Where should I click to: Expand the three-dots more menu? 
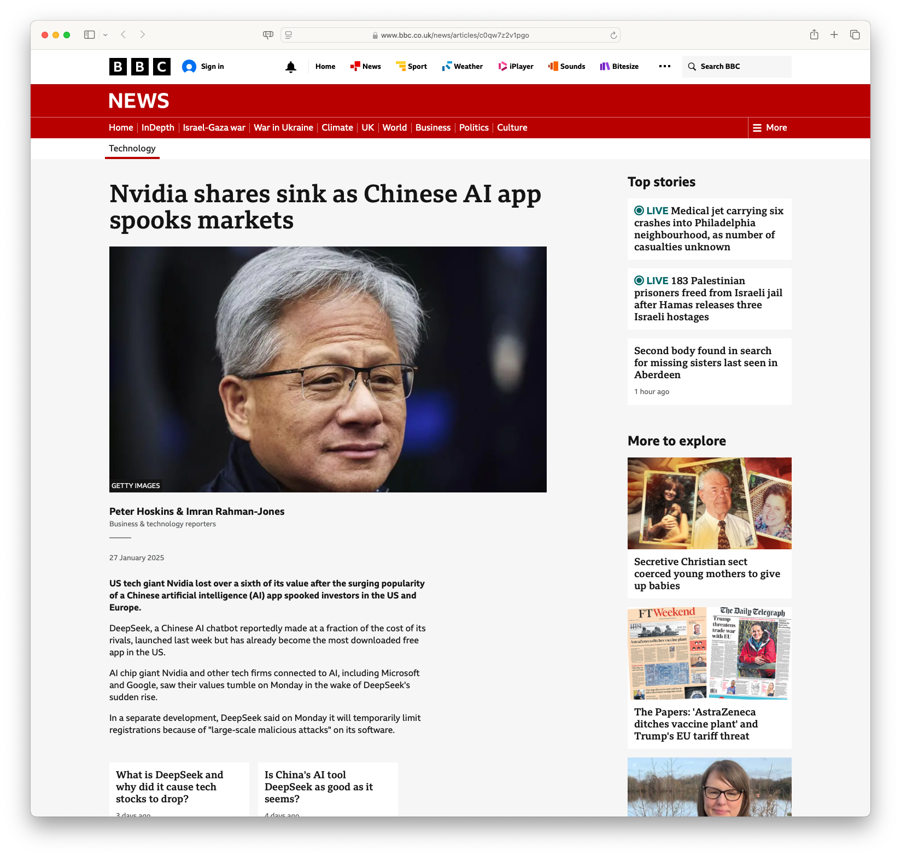pos(664,67)
